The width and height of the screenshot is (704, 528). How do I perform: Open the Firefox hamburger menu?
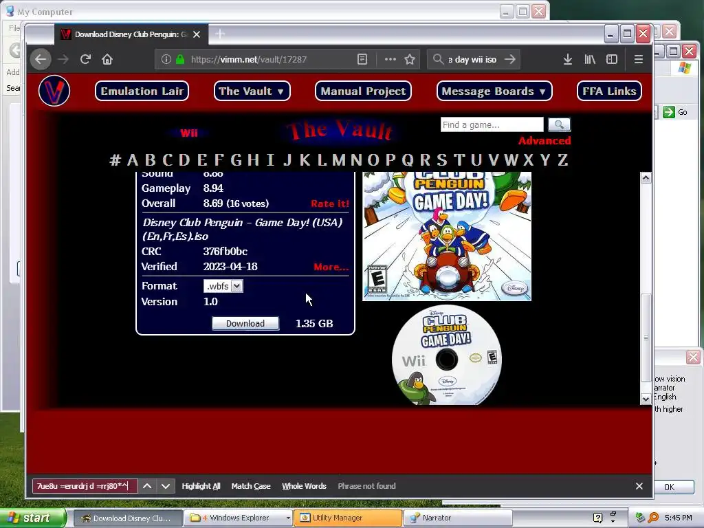click(639, 59)
